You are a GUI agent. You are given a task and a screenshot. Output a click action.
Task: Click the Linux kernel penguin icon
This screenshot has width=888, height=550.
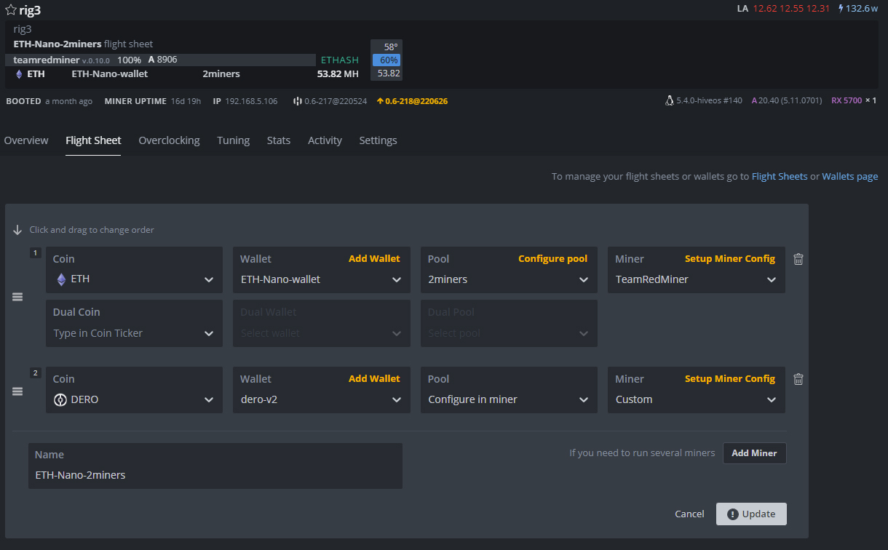[670, 101]
